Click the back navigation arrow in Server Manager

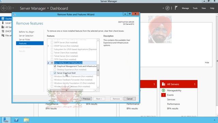pos(4,8)
